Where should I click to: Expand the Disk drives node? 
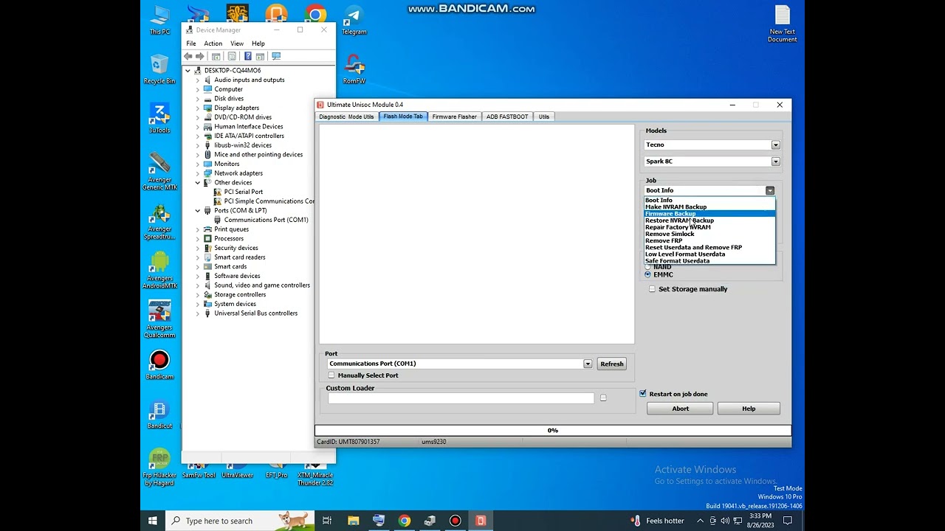(198, 99)
